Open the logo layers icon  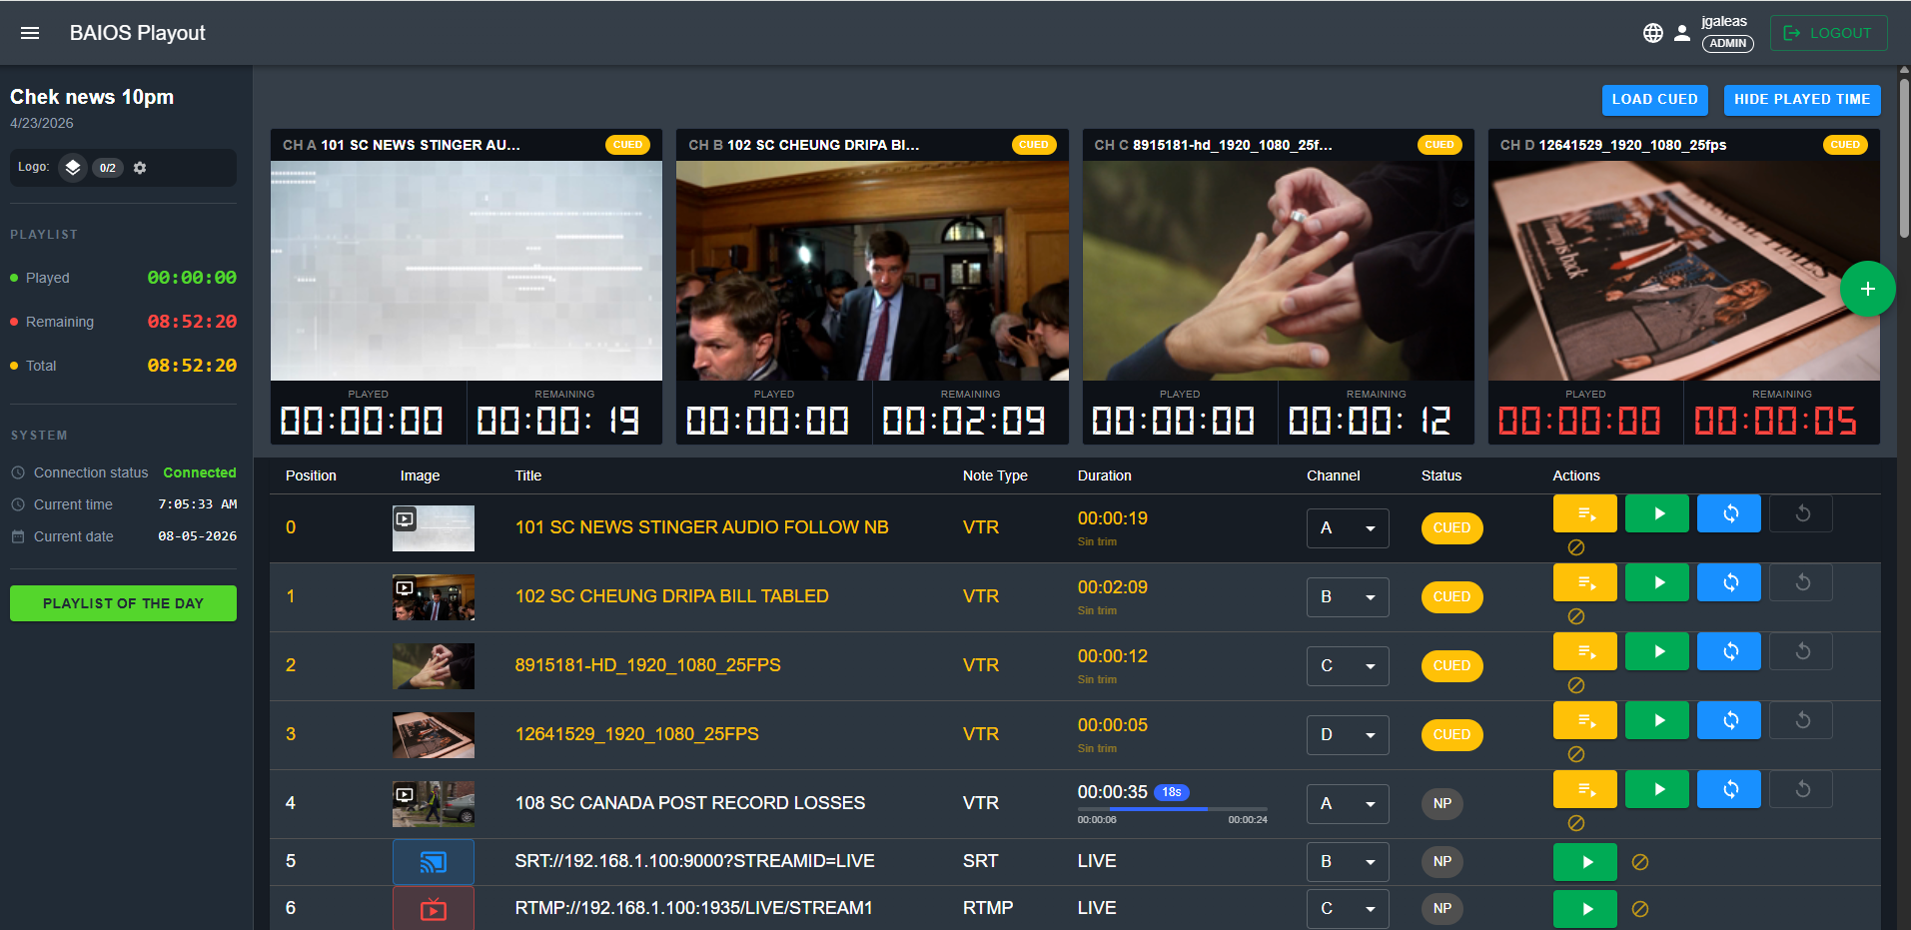[x=73, y=168]
